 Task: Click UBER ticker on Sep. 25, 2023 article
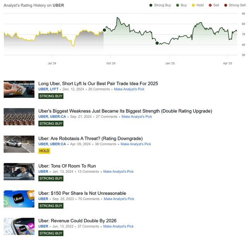[43, 199]
